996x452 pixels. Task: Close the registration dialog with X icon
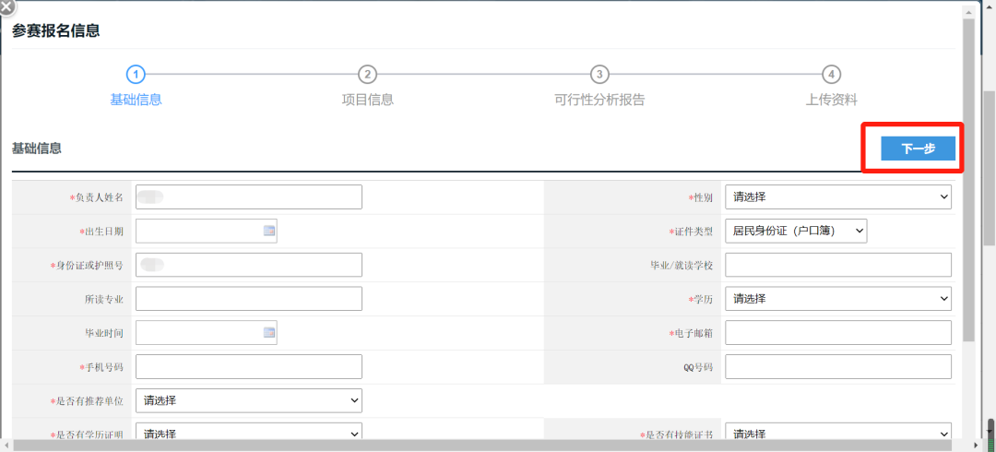[6, 6]
